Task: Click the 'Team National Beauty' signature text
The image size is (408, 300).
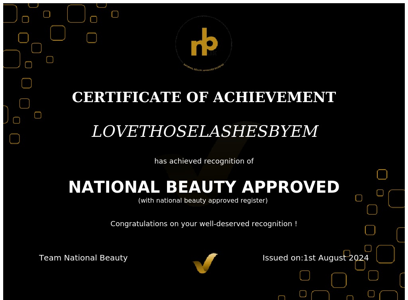Action: tap(83, 258)
